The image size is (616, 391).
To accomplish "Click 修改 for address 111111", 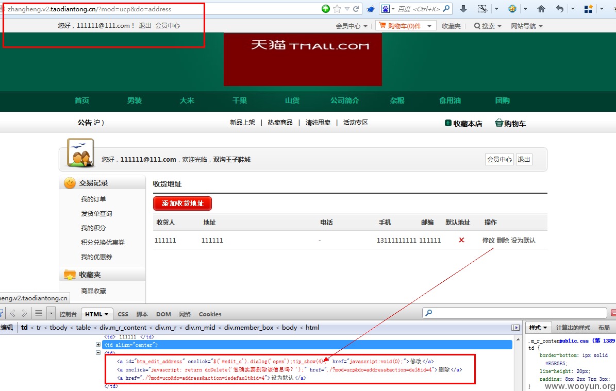I will (488, 240).
